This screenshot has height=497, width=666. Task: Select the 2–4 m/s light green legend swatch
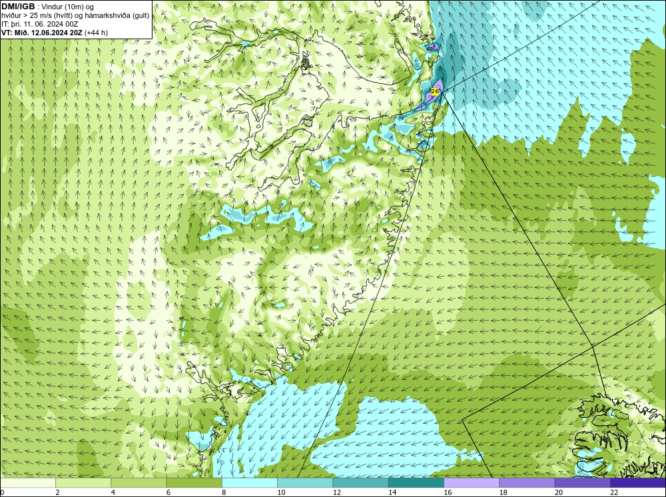83,483
